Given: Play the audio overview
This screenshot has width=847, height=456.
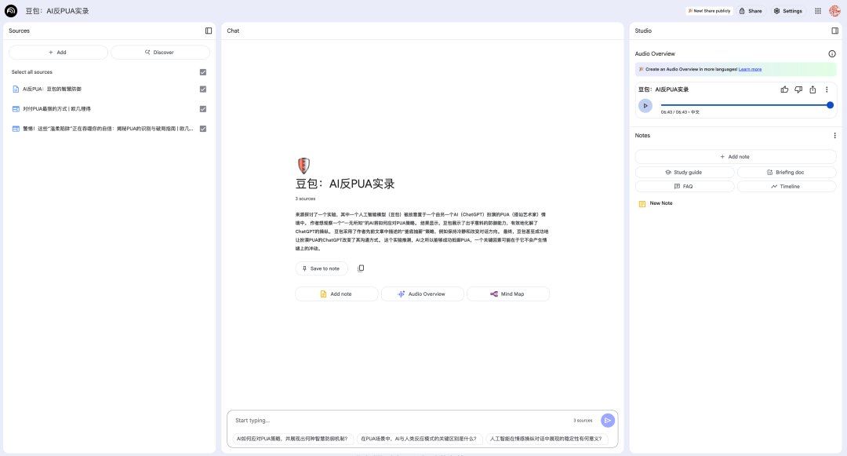Looking at the screenshot, I should 645,105.
